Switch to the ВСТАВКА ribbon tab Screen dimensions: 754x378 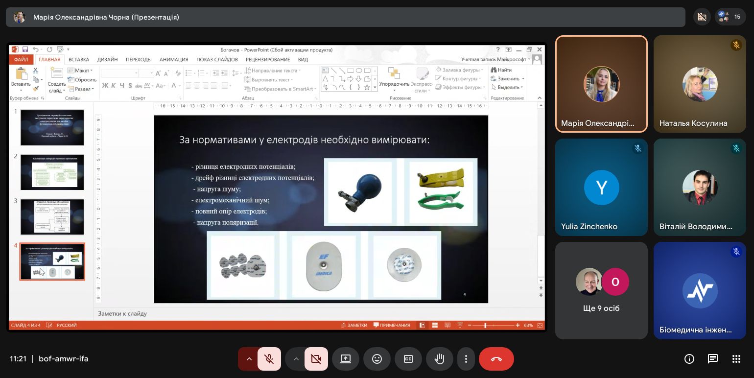(79, 59)
